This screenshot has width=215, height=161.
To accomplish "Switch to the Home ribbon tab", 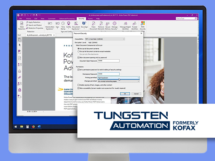I will pyautogui.click(x=28, y=19).
